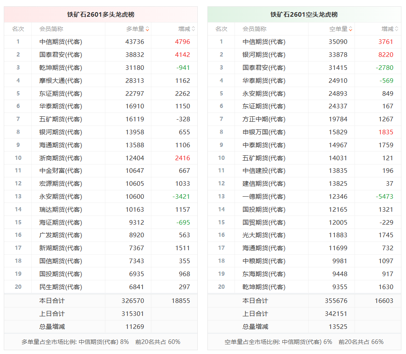Click 铁矿石2601空头龙虎榜 title
This screenshot has height=354, width=406.
[x=304, y=15]
